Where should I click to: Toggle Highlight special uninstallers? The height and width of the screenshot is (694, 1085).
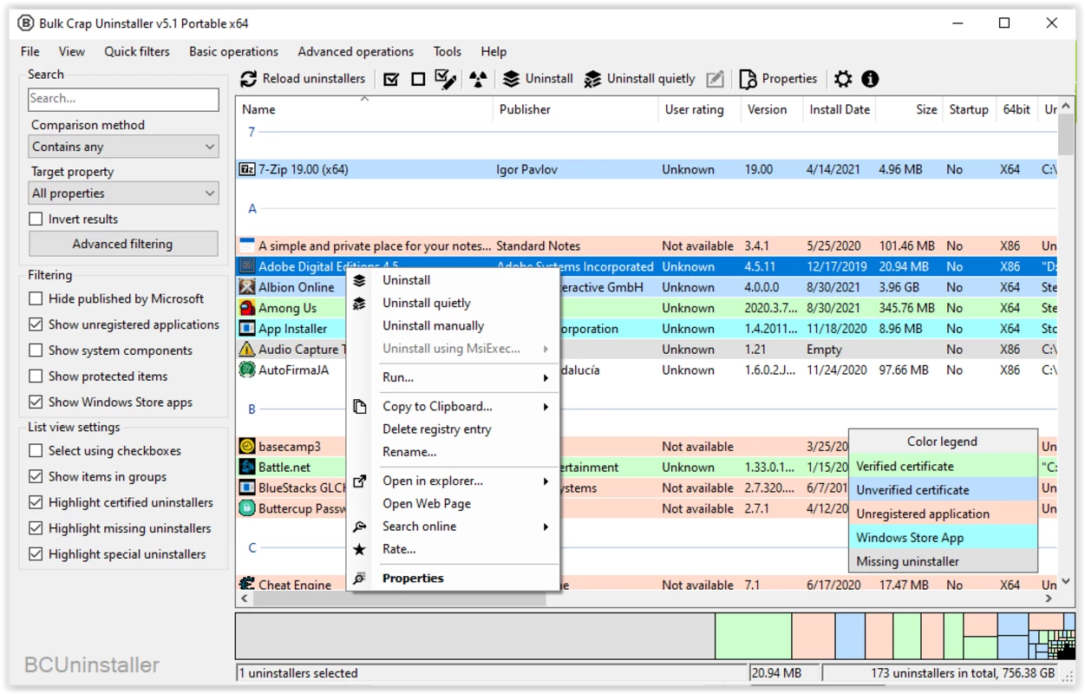coord(36,554)
